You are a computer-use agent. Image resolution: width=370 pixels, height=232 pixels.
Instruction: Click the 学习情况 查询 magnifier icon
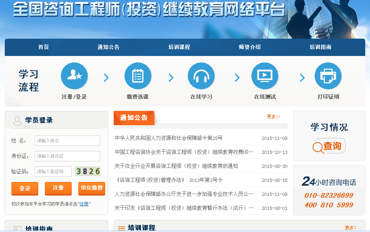(319, 147)
